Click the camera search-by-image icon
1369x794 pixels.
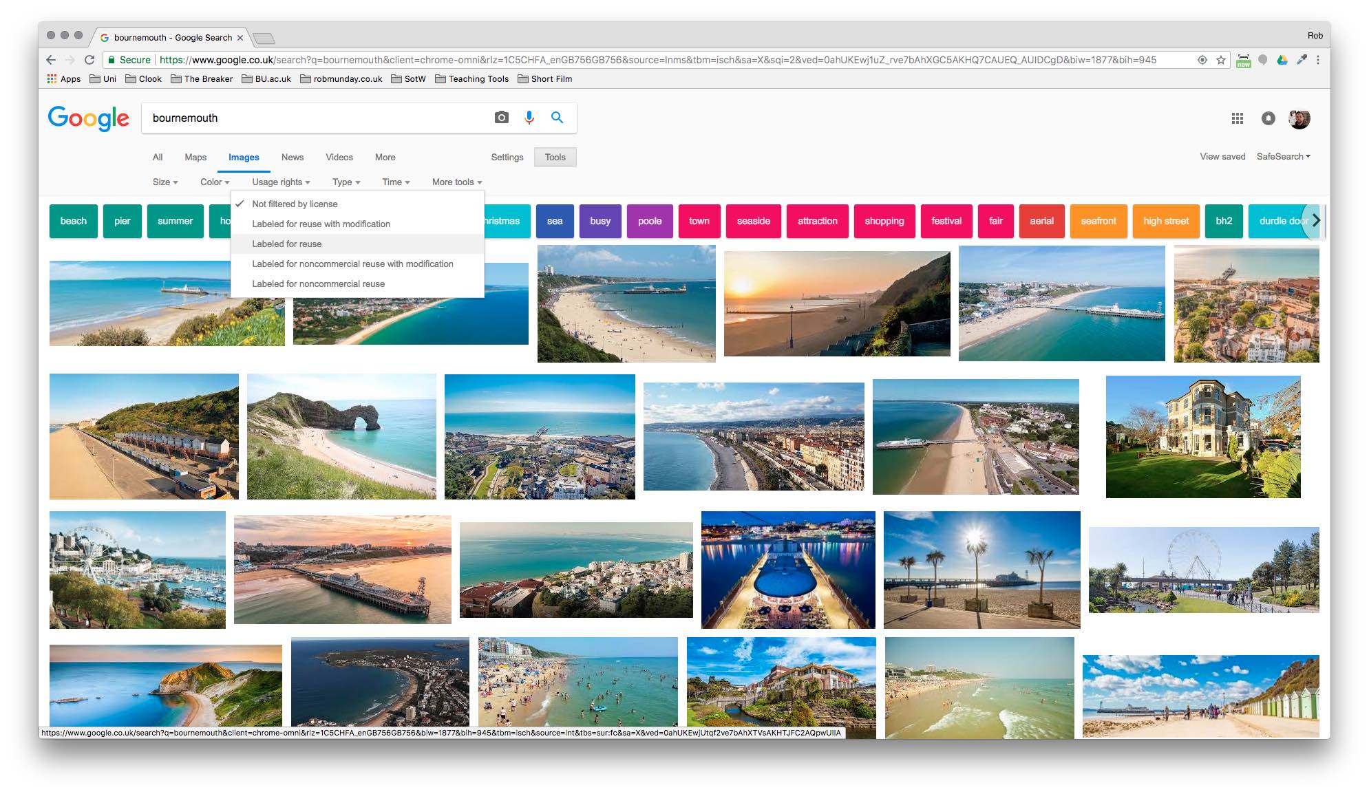tap(501, 118)
